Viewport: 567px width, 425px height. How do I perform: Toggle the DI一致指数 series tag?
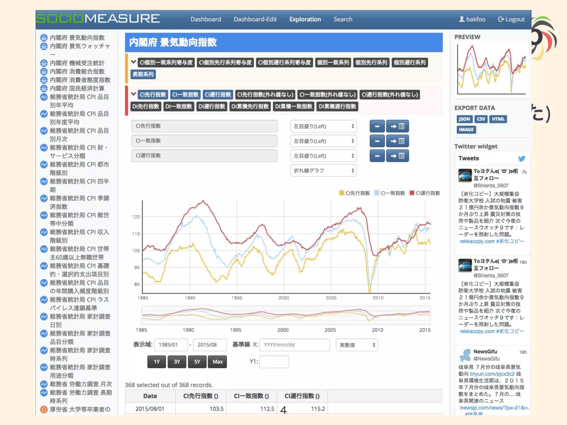coord(179,107)
